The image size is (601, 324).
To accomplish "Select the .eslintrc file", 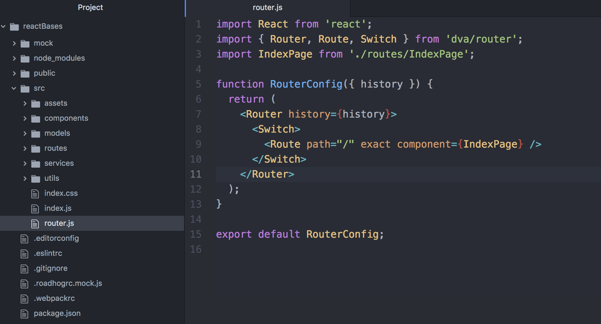I will coord(48,253).
